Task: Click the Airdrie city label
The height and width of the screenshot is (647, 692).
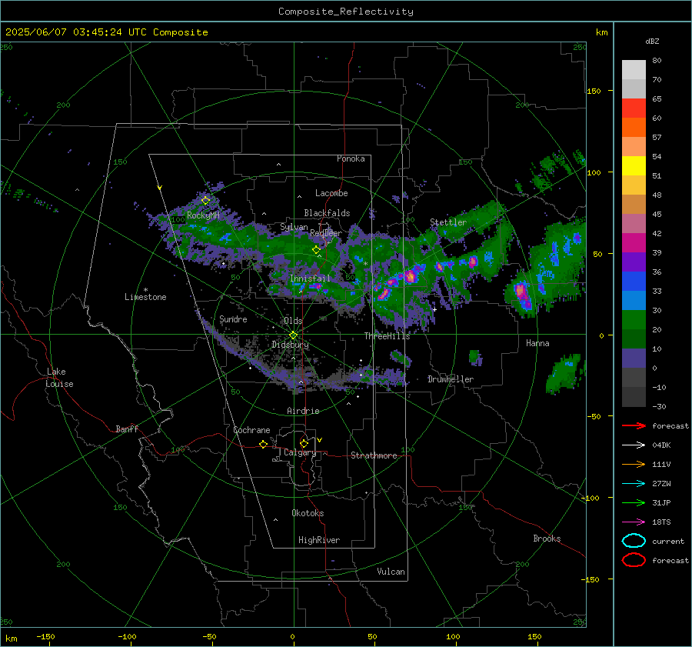Action: click(303, 411)
